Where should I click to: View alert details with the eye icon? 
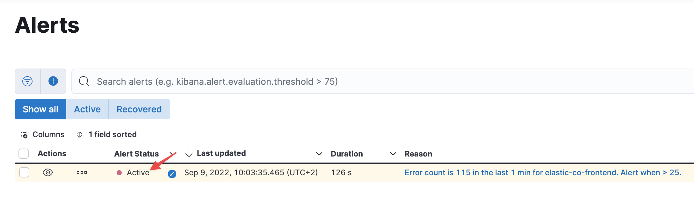[48, 172]
